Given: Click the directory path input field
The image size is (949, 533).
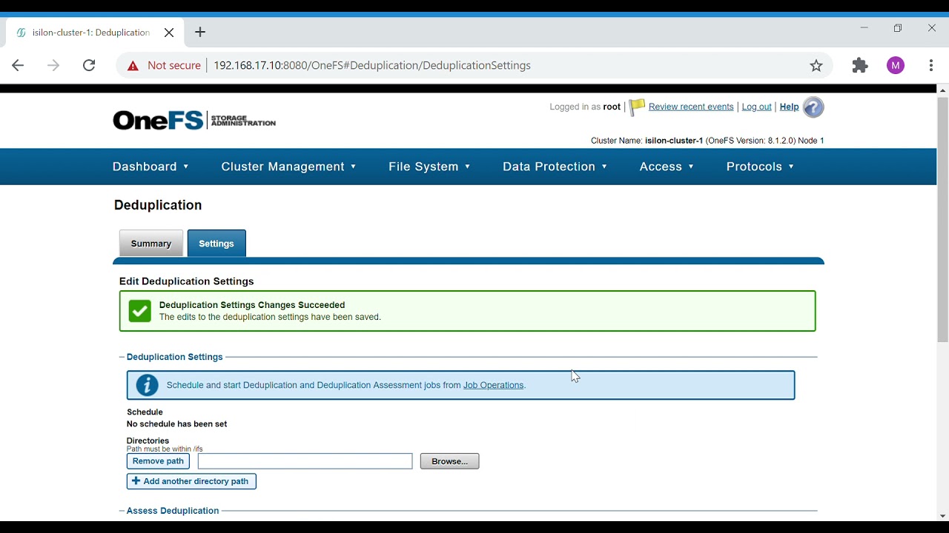Looking at the screenshot, I should tap(305, 461).
